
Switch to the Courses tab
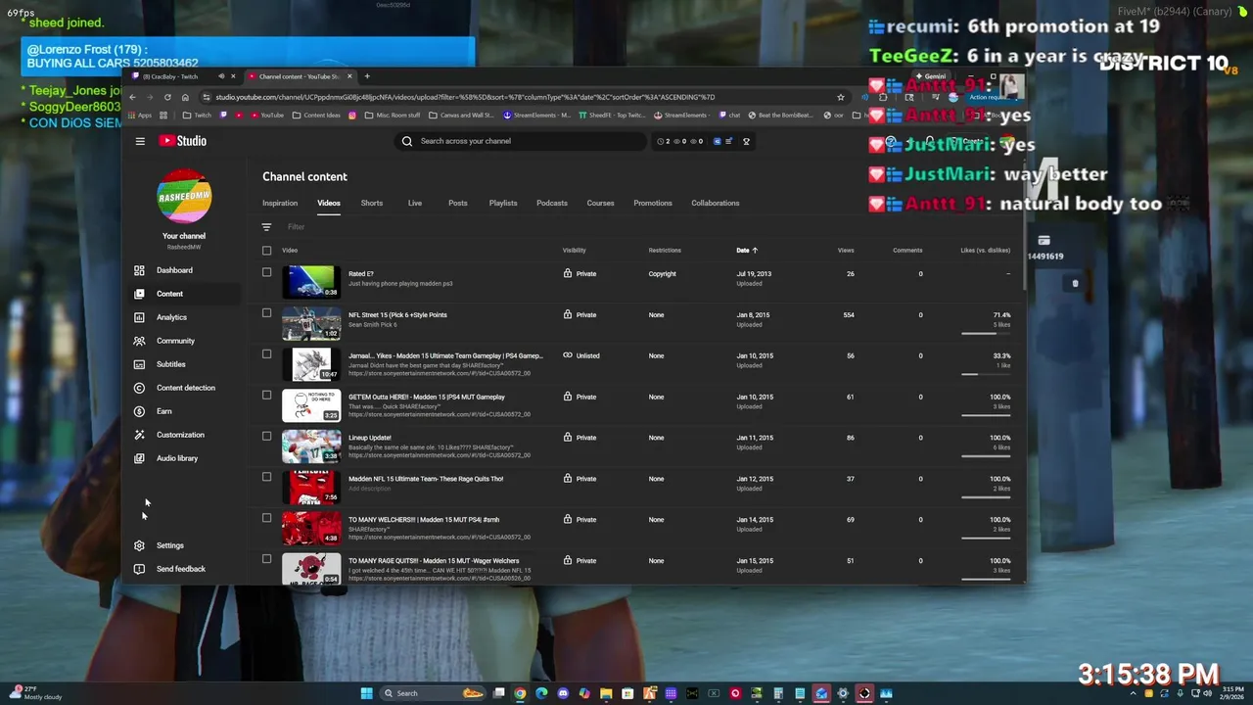click(600, 203)
